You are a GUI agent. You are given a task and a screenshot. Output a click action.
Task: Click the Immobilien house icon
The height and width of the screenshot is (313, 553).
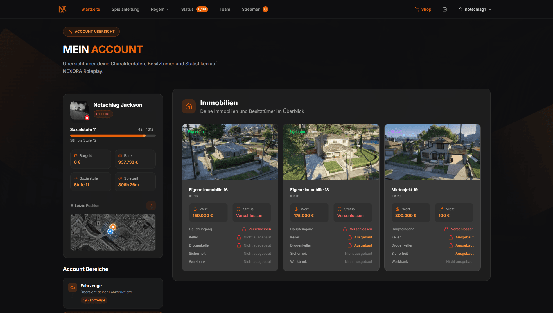189,106
